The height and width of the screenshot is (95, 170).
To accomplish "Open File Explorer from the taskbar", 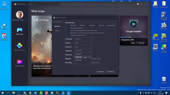I will click(x=14, y=93).
